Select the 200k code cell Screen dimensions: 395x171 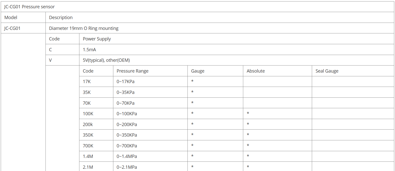click(x=88, y=125)
